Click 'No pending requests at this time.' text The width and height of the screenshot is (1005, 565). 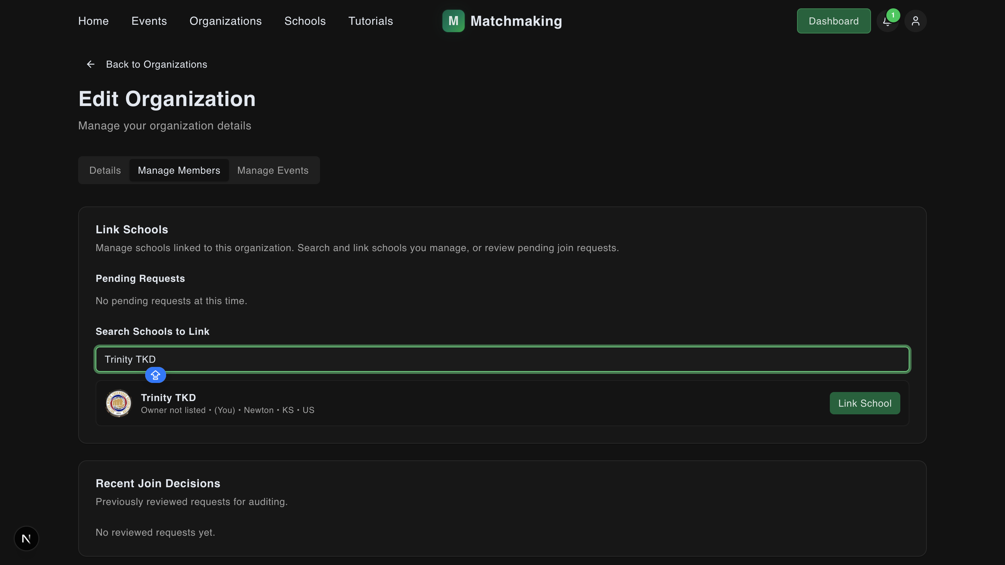[171, 301]
